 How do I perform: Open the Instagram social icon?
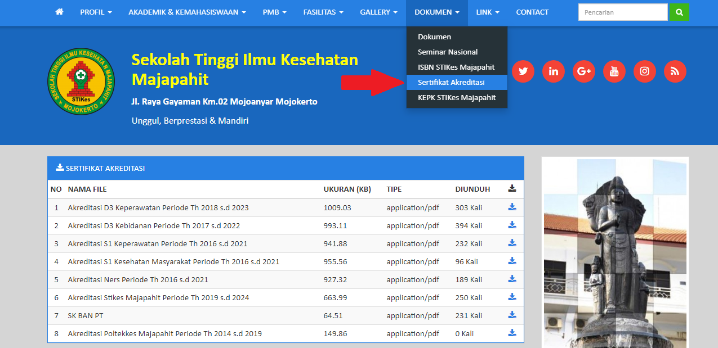(645, 71)
